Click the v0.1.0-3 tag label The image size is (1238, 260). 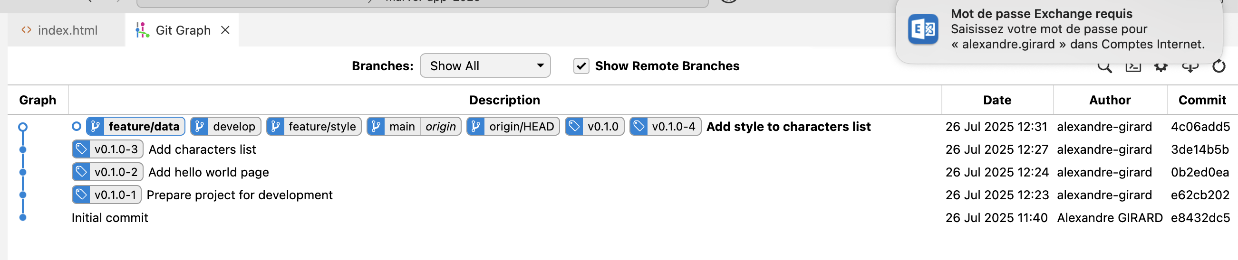[x=107, y=149]
